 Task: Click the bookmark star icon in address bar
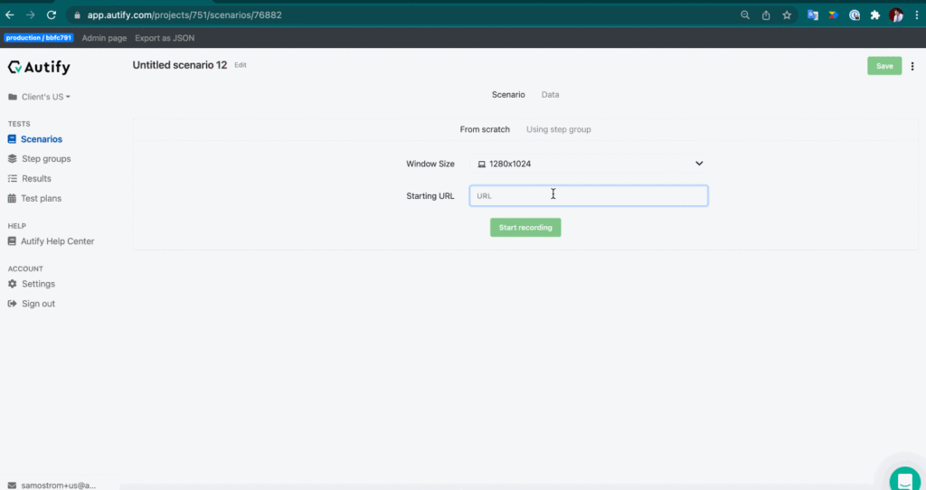787,14
